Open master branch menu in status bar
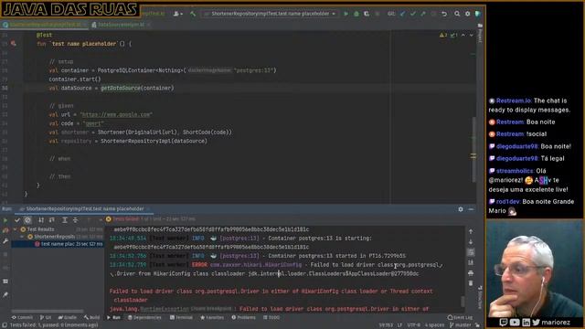585x329 pixels. [460, 325]
